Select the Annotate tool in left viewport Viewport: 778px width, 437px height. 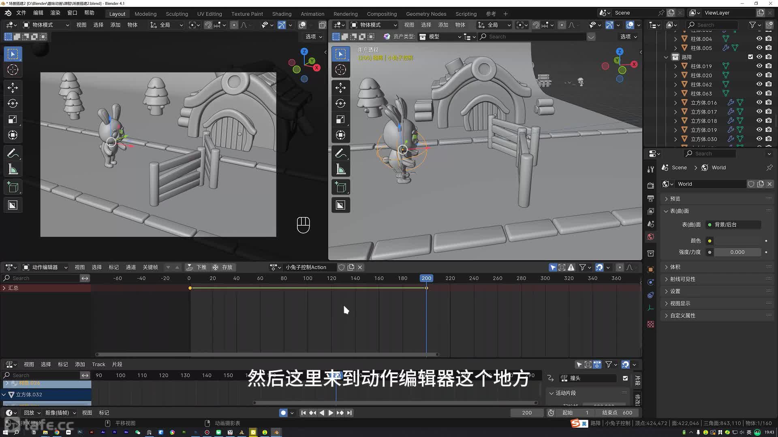pyautogui.click(x=13, y=153)
